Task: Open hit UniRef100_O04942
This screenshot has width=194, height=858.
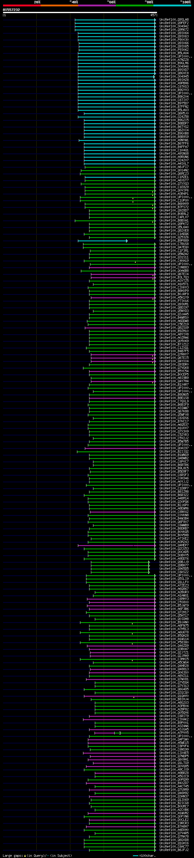Action: [x=174, y=27]
